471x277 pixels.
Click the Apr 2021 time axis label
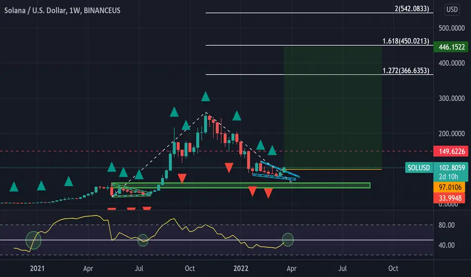[x=88, y=268]
